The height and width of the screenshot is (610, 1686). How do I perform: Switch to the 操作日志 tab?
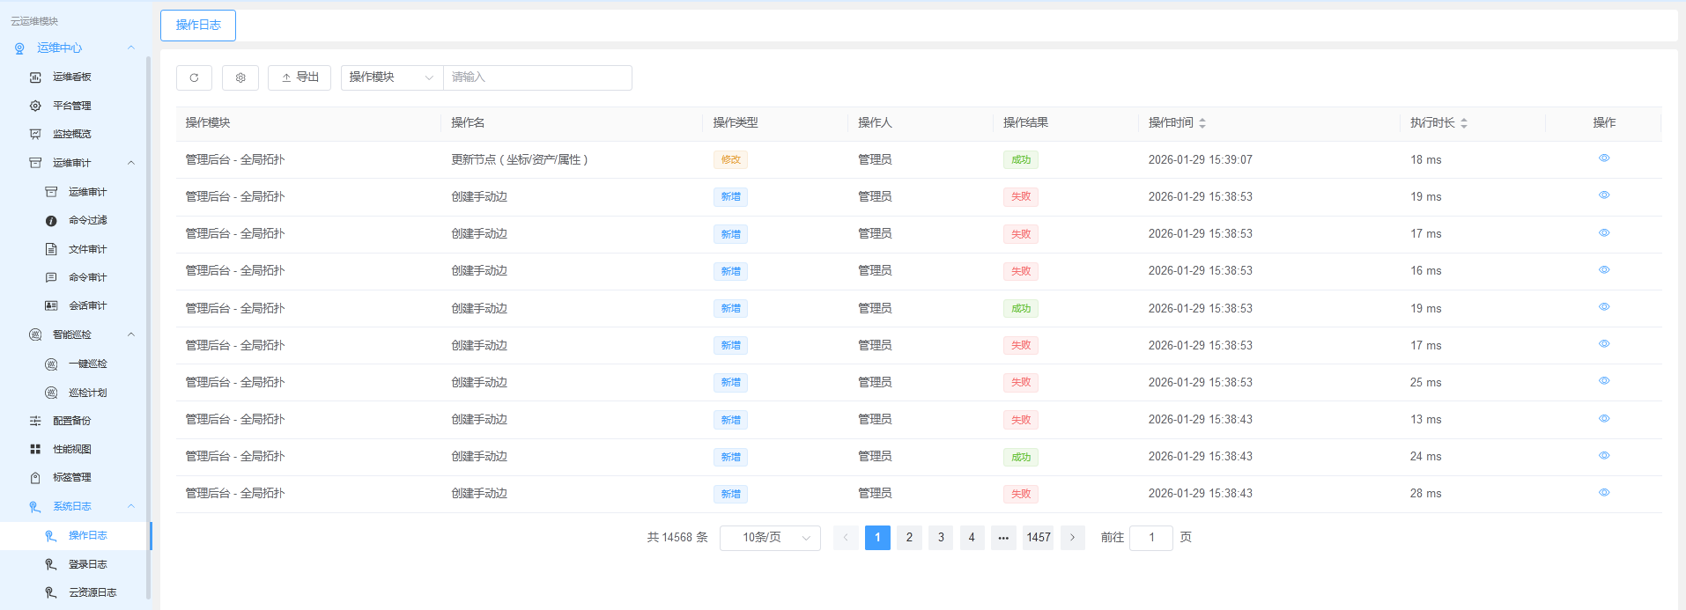tap(198, 26)
